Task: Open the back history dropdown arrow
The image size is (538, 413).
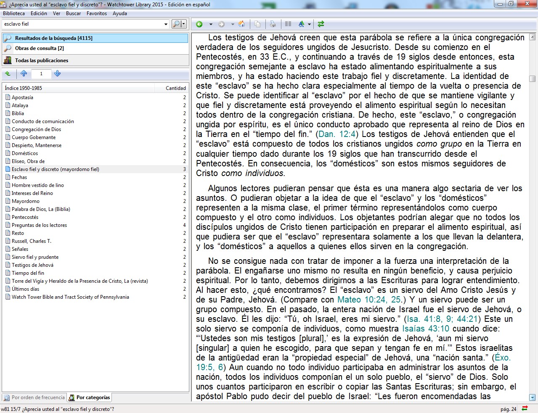Action: click(x=211, y=24)
